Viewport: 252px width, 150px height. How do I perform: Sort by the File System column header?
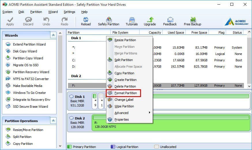pyautogui.click(x=125, y=33)
